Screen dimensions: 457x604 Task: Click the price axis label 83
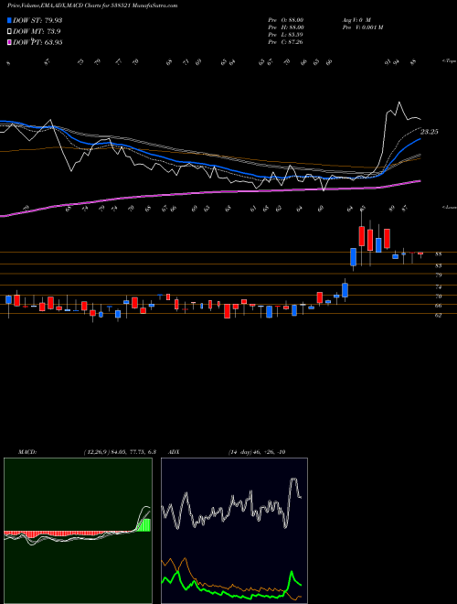(439, 265)
